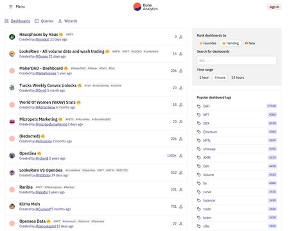Click favorites person icon beside 206 count
The height and width of the screenshot is (231, 289).
point(180,71)
